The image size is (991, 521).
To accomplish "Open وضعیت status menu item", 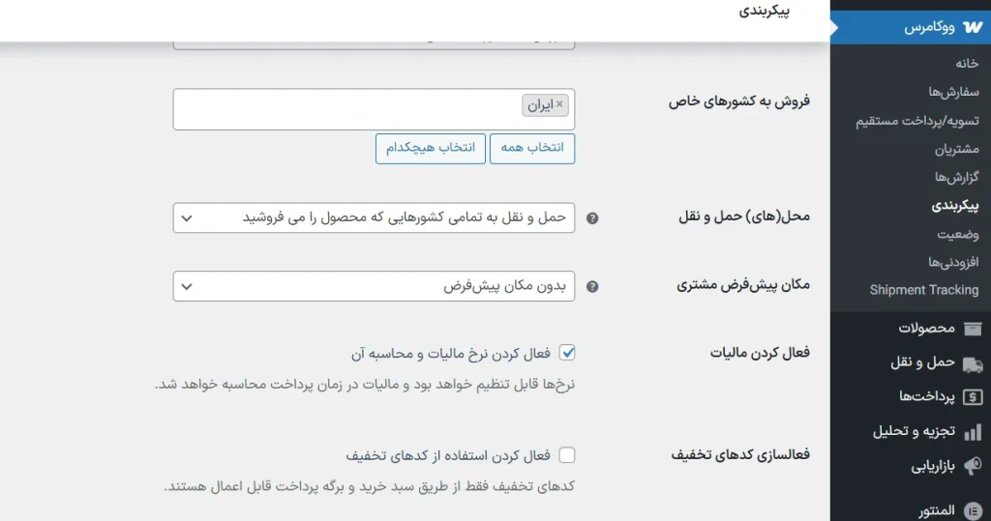I will coord(957,234).
